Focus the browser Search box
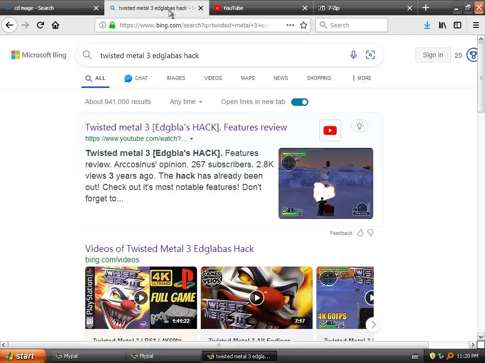Image resolution: width=485 pixels, height=363 pixels. (352, 25)
